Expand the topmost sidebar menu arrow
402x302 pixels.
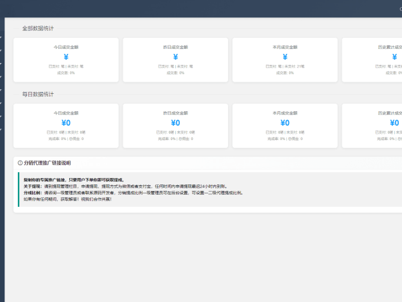pos(1,37)
